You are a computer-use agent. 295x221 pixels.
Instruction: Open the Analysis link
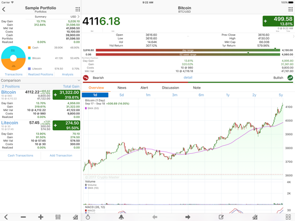[x=67, y=74]
